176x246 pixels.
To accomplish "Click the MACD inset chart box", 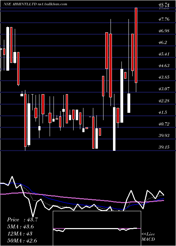I will click(x=97, y=228).
